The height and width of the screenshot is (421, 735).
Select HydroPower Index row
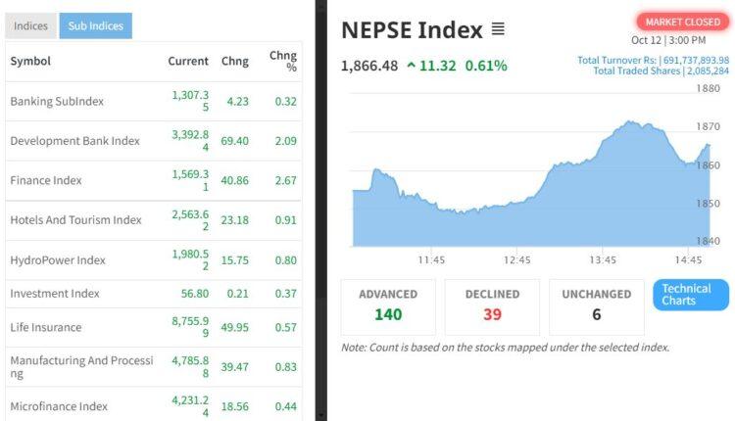(x=57, y=260)
